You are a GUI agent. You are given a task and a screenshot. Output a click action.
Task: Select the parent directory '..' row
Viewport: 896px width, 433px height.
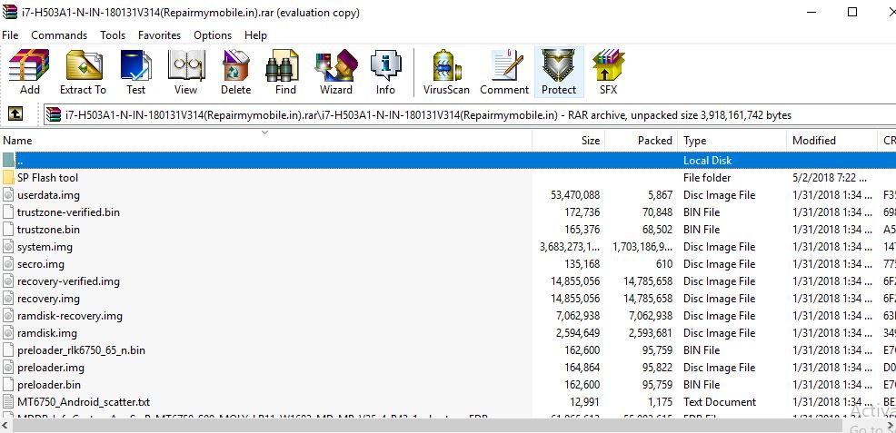[x=448, y=161]
